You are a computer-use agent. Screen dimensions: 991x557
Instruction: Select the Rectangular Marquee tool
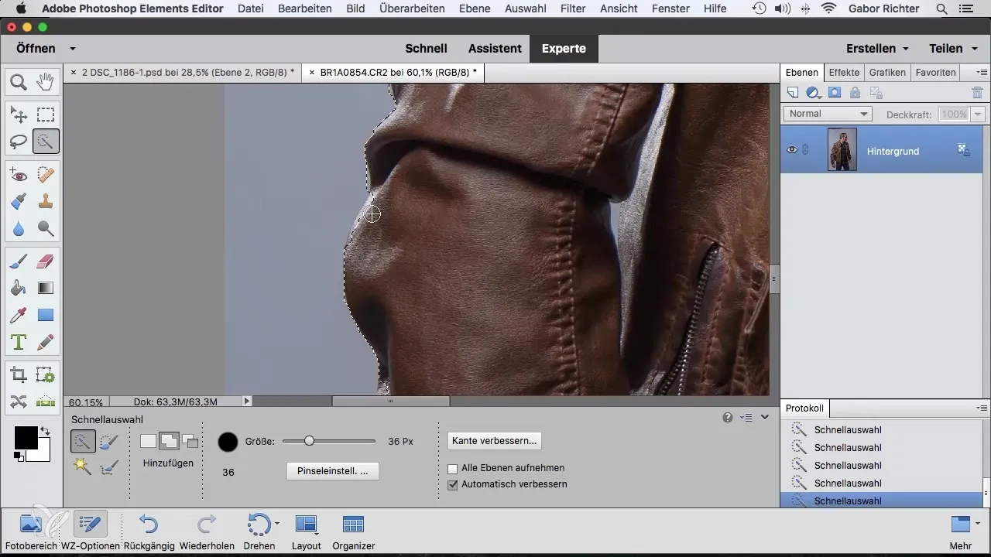[x=46, y=115]
